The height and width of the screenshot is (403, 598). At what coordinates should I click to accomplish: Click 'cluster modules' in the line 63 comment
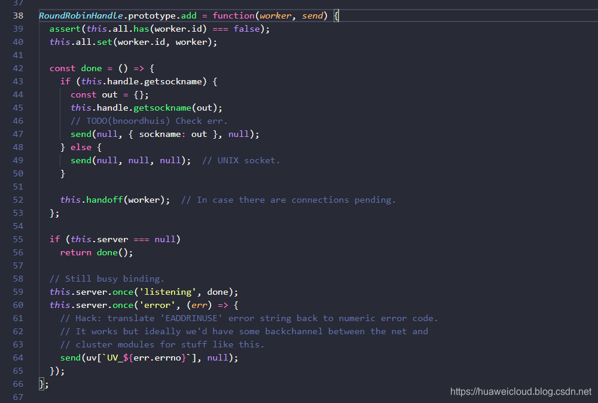[x=115, y=344]
